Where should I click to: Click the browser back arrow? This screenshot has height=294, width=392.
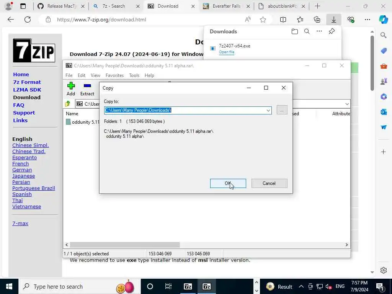tap(10, 20)
